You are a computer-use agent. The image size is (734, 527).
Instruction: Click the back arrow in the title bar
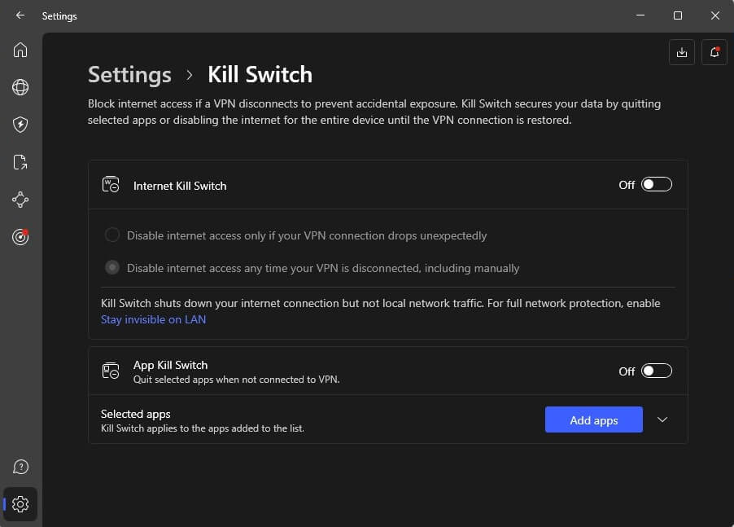tap(20, 15)
